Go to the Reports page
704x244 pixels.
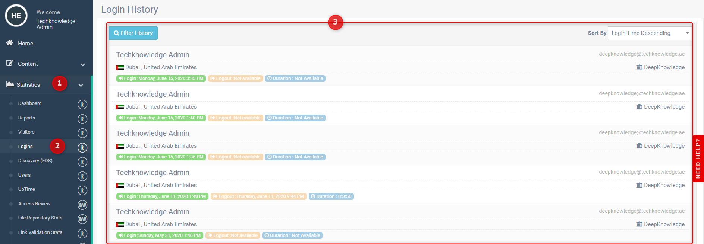click(x=26, y=118)
